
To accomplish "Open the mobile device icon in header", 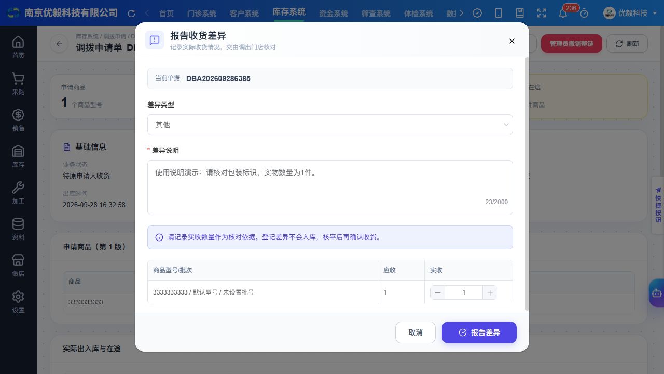I will (x=499, y=14).
